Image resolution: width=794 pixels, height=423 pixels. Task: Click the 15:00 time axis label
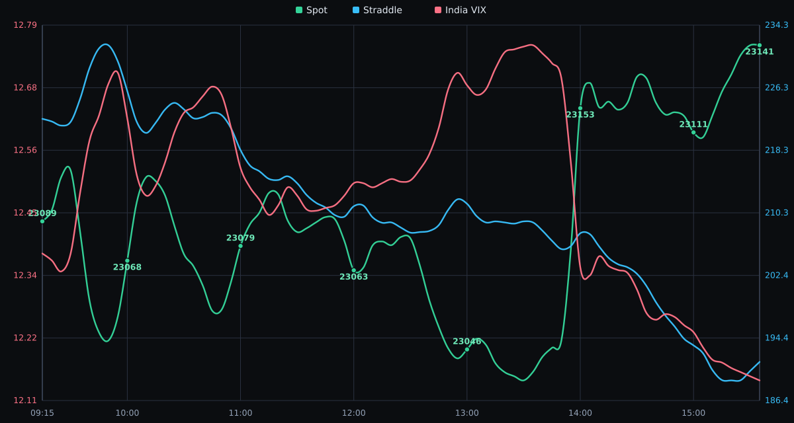(x=693, y=413)
